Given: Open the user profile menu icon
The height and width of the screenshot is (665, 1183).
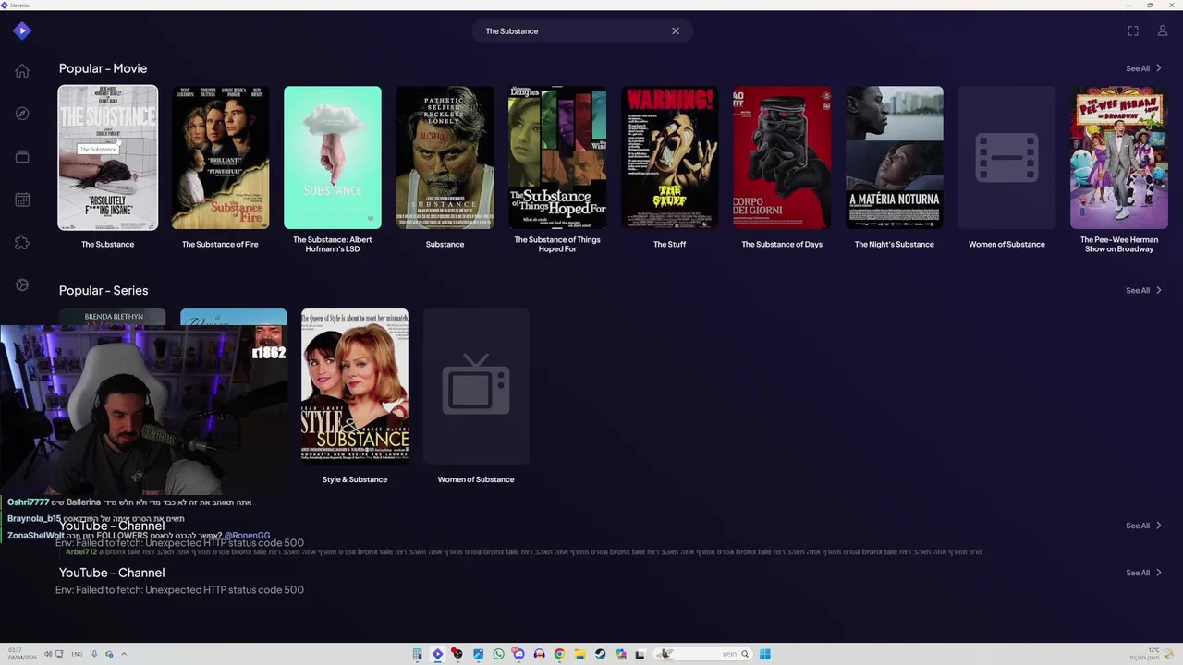Looking at the screenshot, I should 1163,30.
